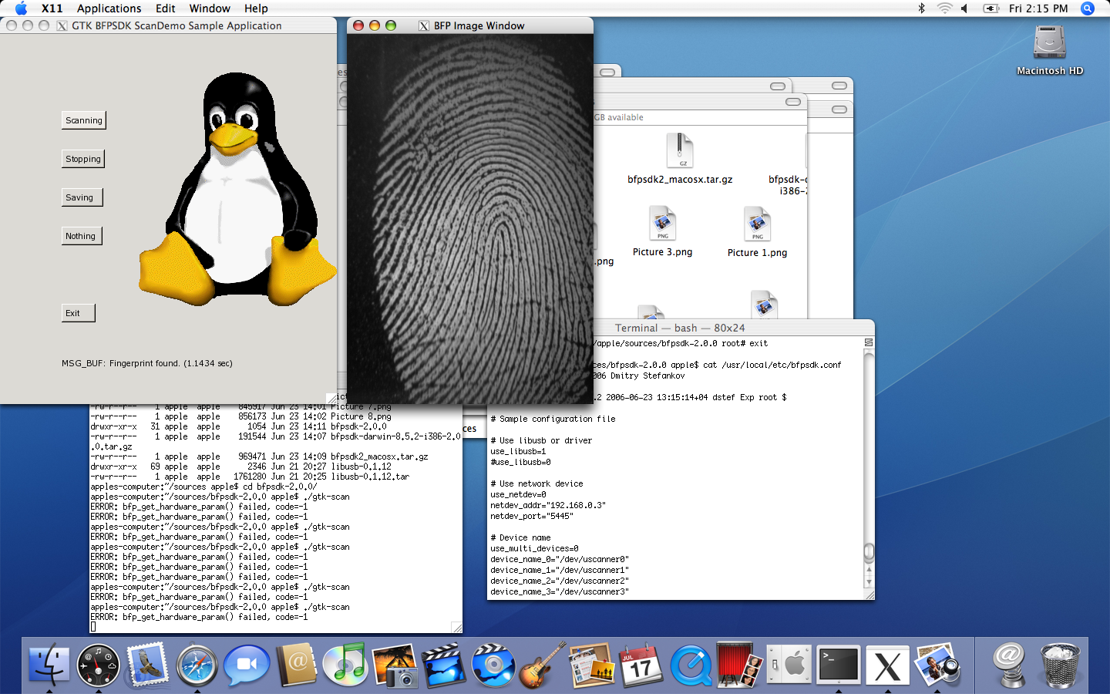The image size is (1110, 694).
Task: Select the Picture 3.png file
Action: (x=662, y=224)
